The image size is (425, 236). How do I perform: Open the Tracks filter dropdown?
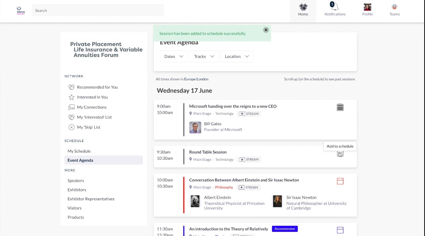tap(204, 57)
